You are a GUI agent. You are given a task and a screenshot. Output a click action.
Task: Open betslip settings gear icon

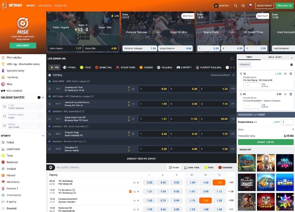291,65
